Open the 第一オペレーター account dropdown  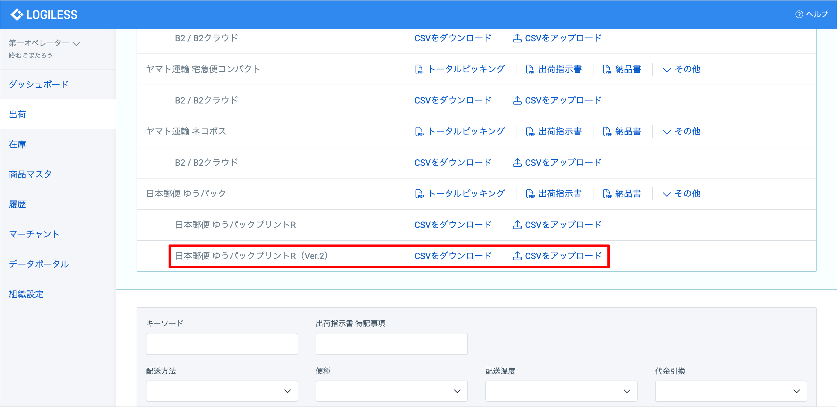(44, 43)
